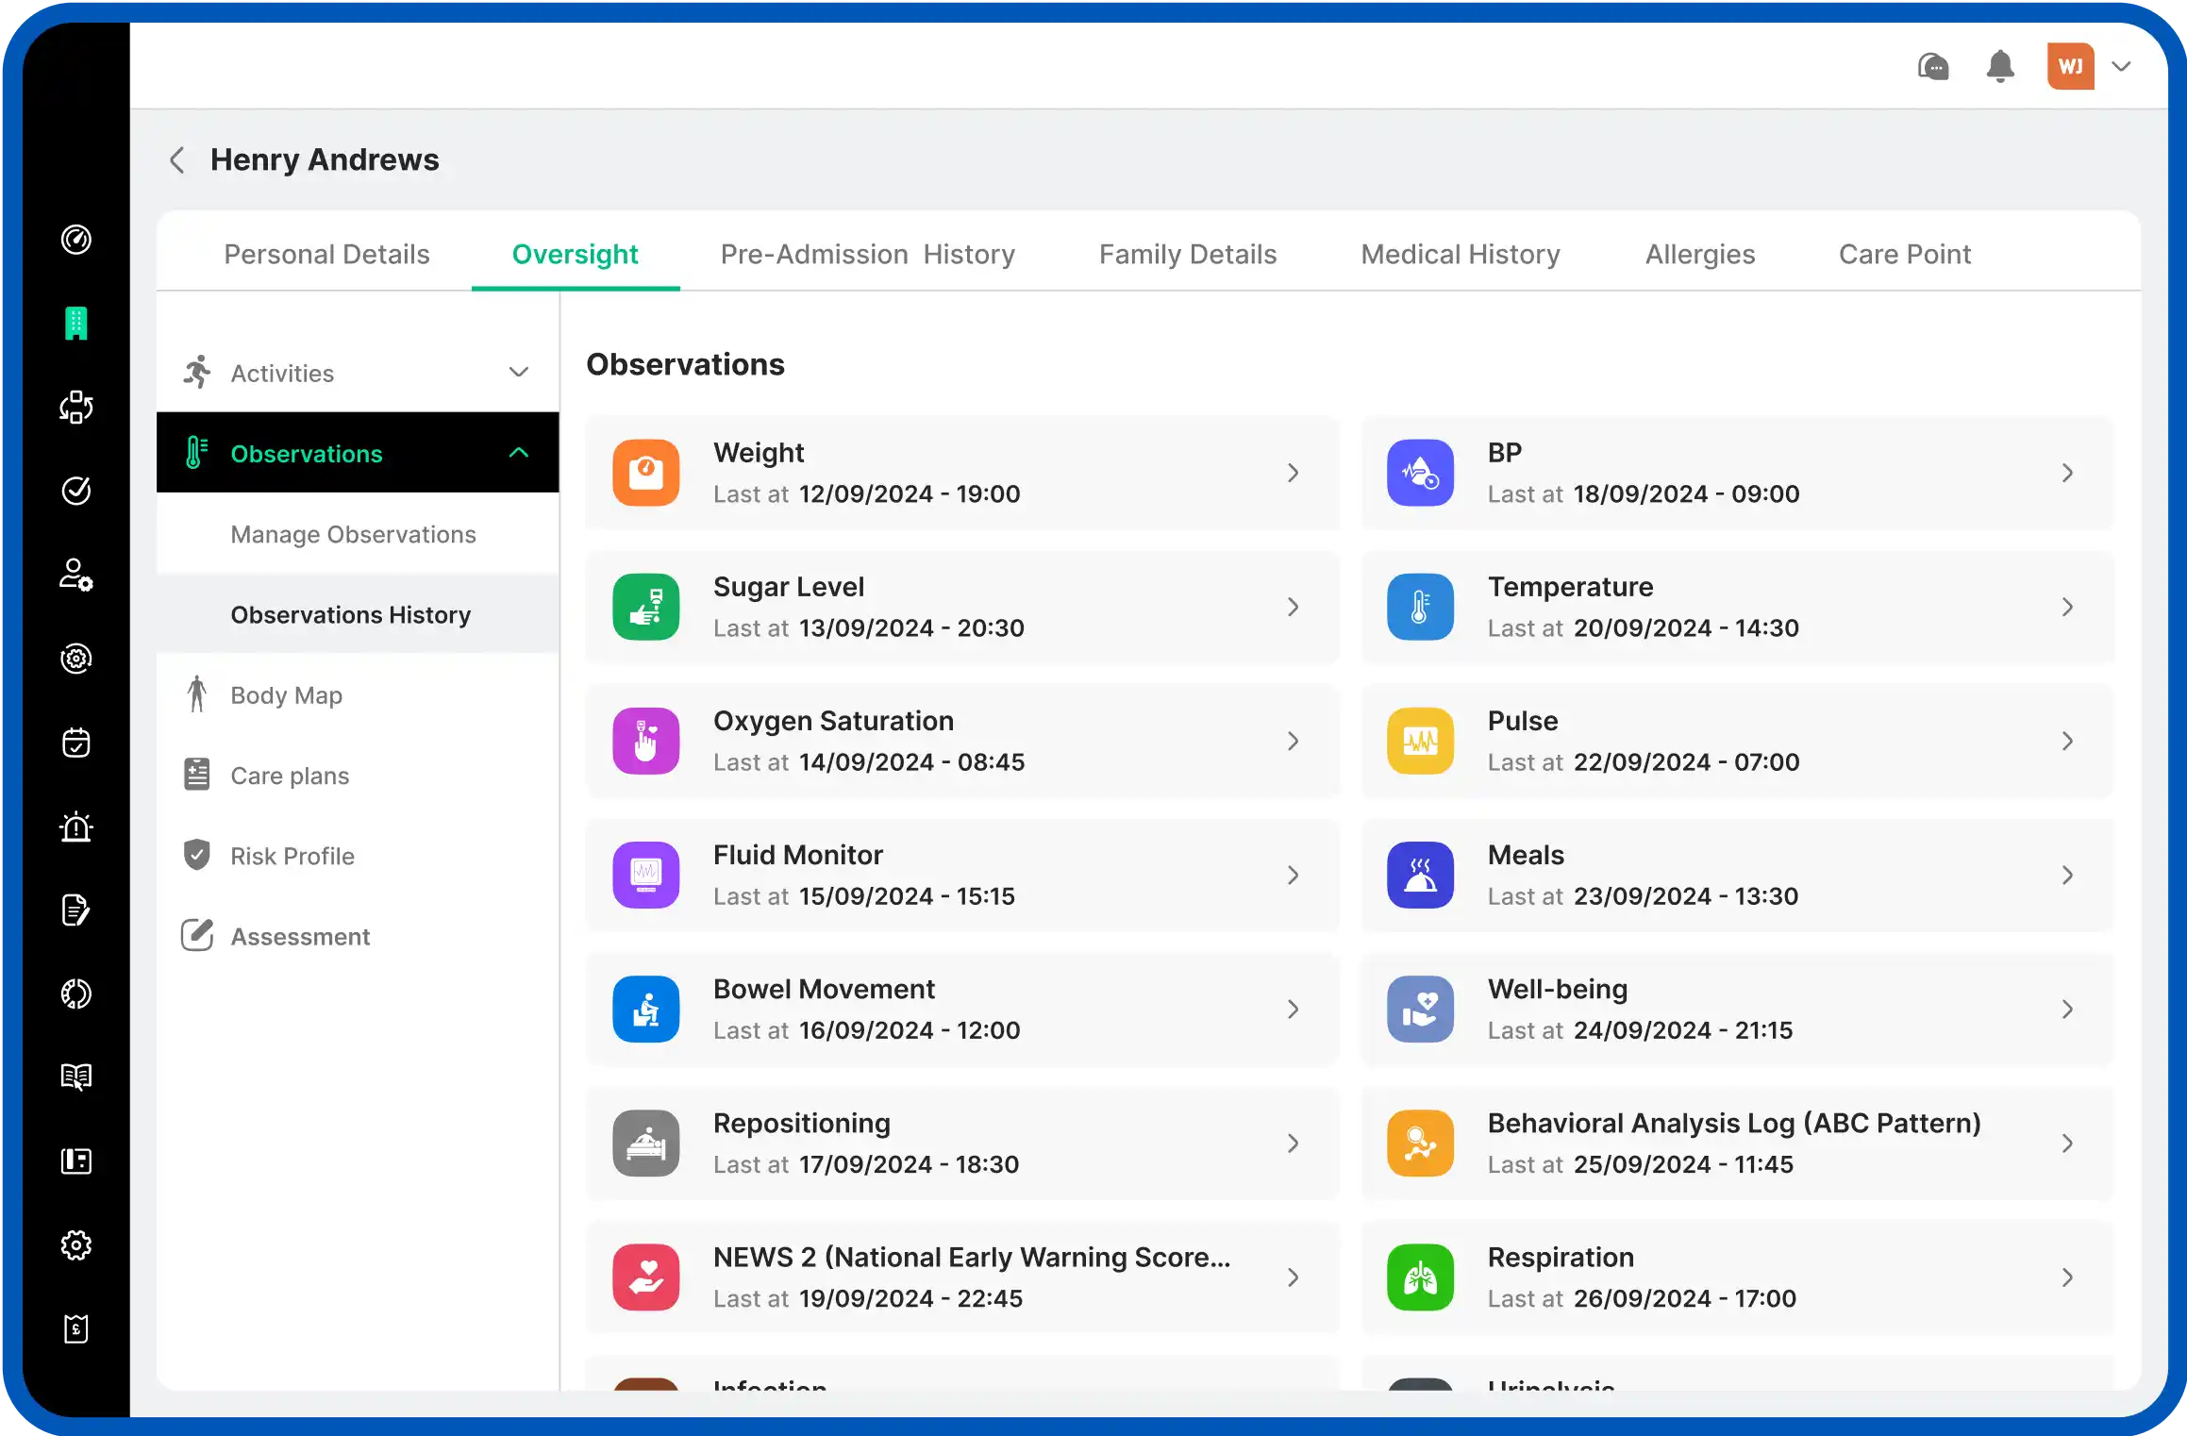The image size is (2187, 1436).
Task: Open Respiration row chevron
Action: (x=2068, y=1277)
